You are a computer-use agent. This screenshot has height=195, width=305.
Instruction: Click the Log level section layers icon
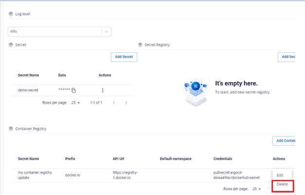(11, 14)
